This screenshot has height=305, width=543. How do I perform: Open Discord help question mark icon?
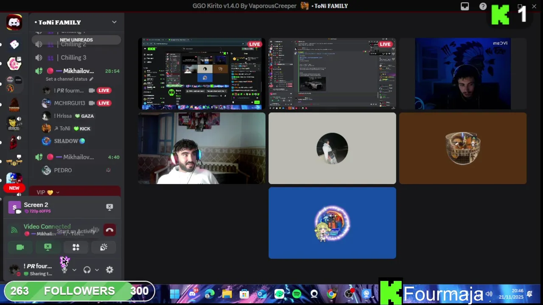[483, 6]
